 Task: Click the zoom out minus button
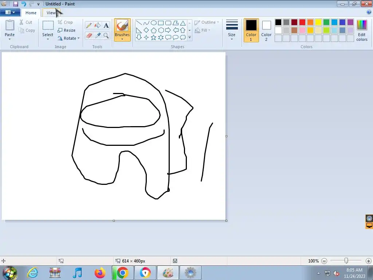[x=324, y=261]
